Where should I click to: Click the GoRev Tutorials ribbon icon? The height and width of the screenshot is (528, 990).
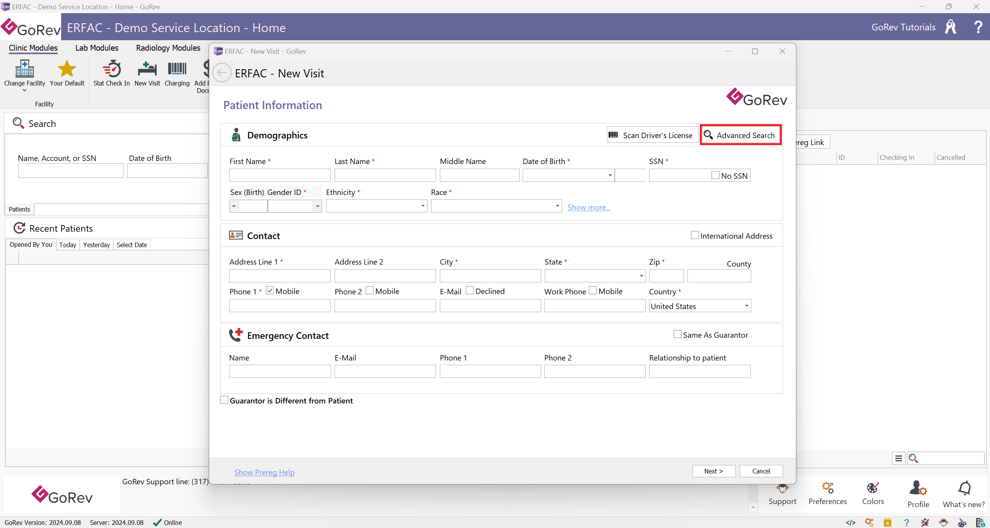(951, 27)
